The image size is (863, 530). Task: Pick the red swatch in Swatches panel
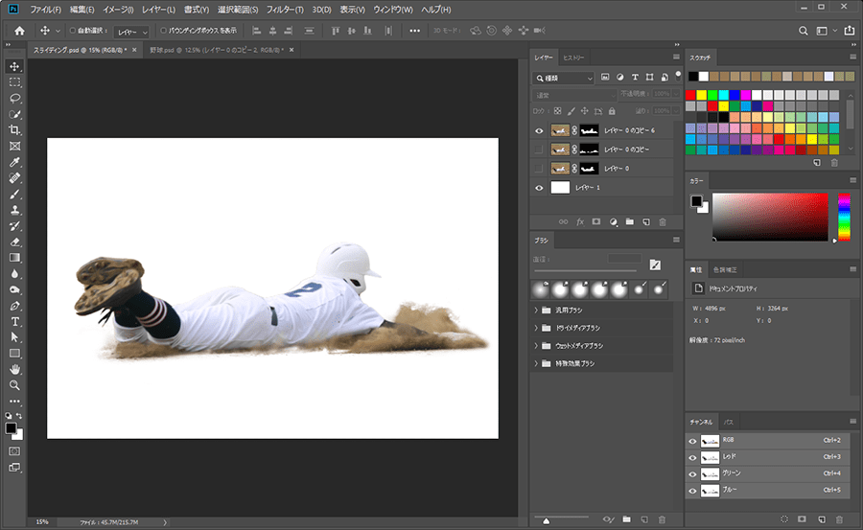pos(689,95)
